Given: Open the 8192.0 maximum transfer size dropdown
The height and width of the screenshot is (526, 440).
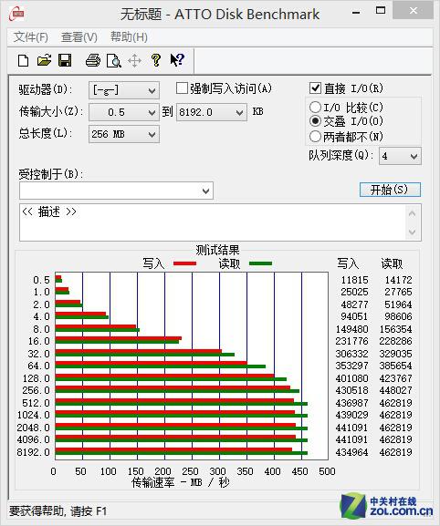Looking at the screenshot, I should pos(212,112).
